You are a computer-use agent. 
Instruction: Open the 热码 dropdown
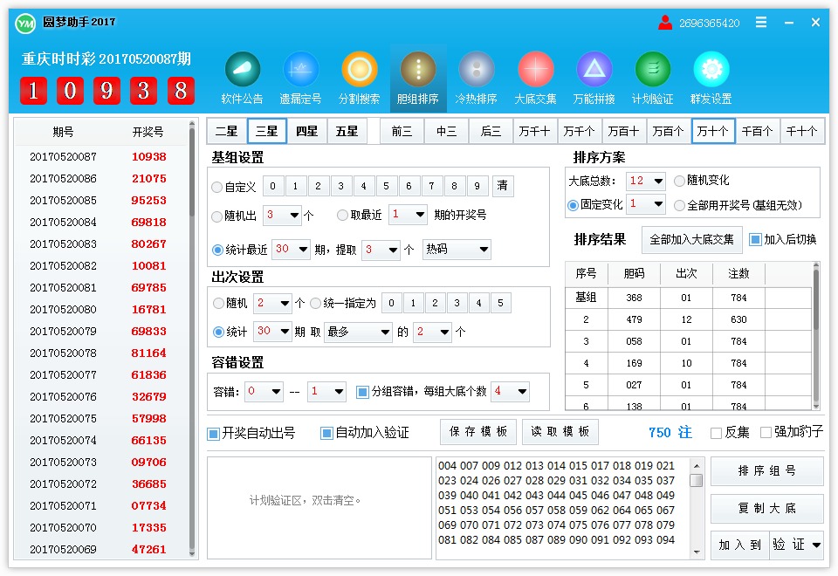tap(457, 250)
